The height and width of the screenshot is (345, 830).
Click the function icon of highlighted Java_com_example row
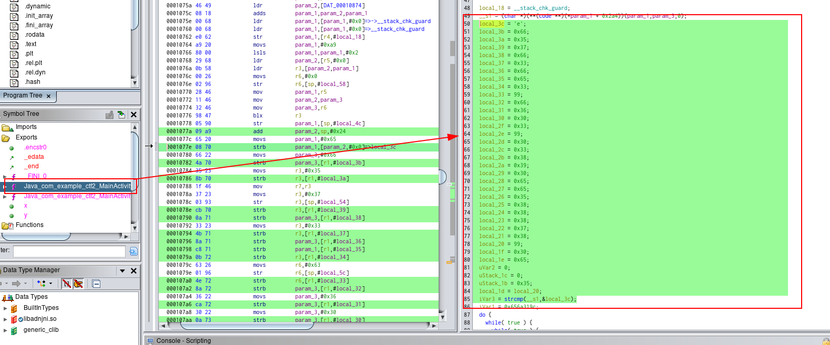click(14, 186)
